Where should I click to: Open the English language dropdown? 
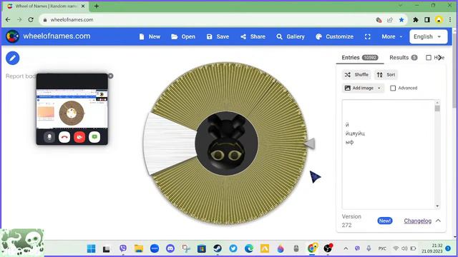click(428, 36)
